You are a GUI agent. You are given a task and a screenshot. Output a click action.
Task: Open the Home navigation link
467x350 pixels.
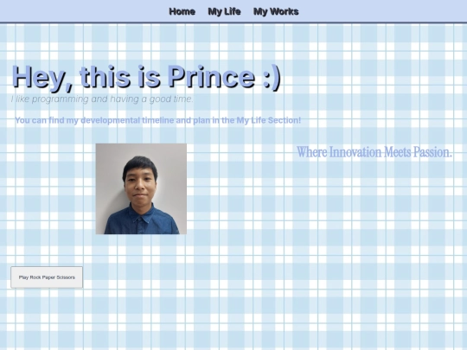[x=182, y=11]
